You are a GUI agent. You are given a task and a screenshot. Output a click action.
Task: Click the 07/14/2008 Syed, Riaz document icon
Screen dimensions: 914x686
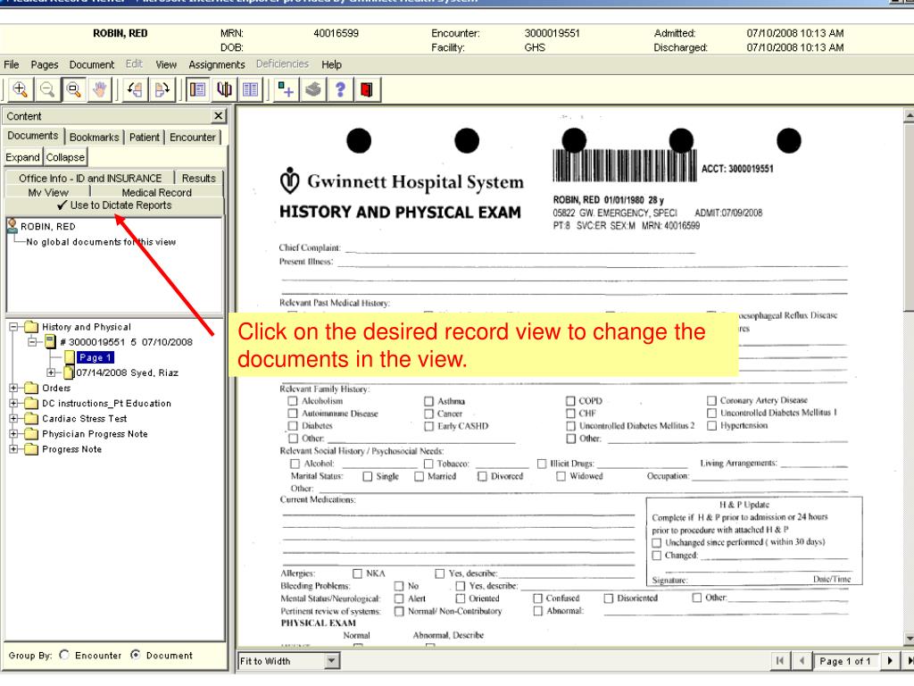click(x=70, y=372)
